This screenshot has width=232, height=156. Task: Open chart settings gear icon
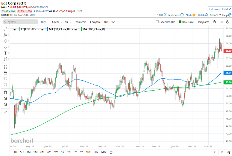214,22
